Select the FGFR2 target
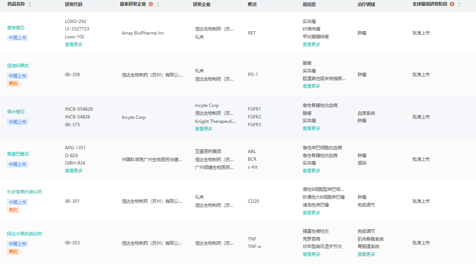This screenshot has height=267, width=476. click(x=255, y=117)
